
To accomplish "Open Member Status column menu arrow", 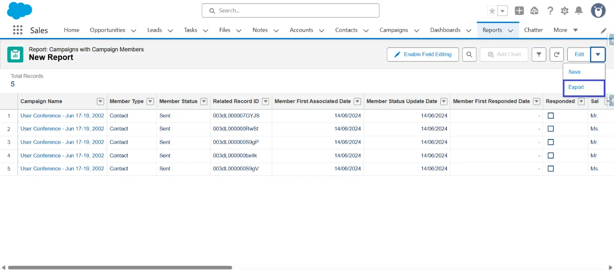I will 204,101.
